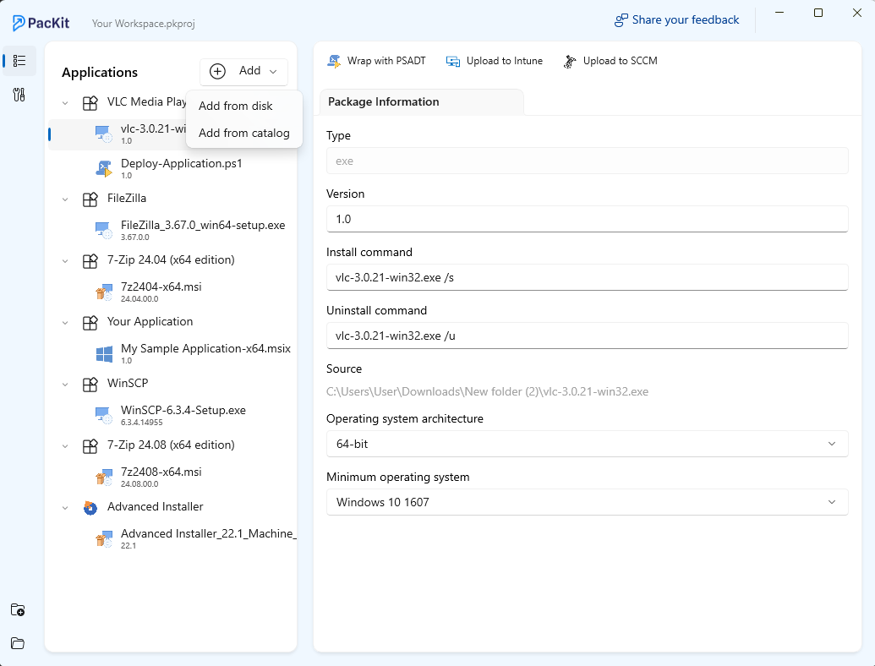Image resolution: width=875 pixels, height=666 pixels.
Task: Open the Minimum operating system dropdown
Action: (587, 502)
